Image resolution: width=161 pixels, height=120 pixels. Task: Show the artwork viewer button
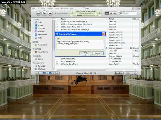pos(56,73)
